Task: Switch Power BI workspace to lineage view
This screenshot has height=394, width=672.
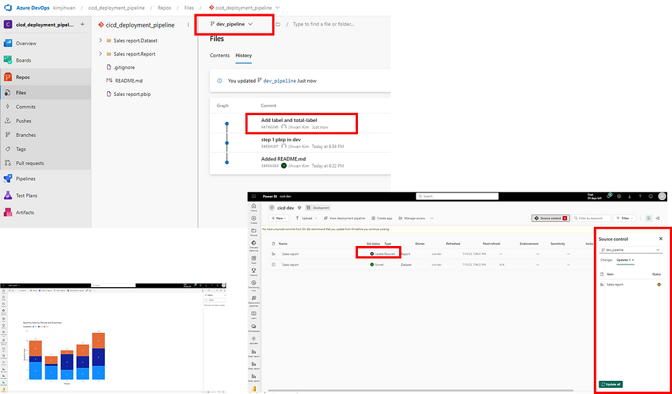Action: click(658, 218)
